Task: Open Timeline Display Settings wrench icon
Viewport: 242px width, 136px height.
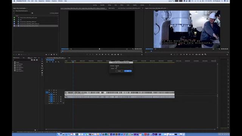Action: click(59, 62)
